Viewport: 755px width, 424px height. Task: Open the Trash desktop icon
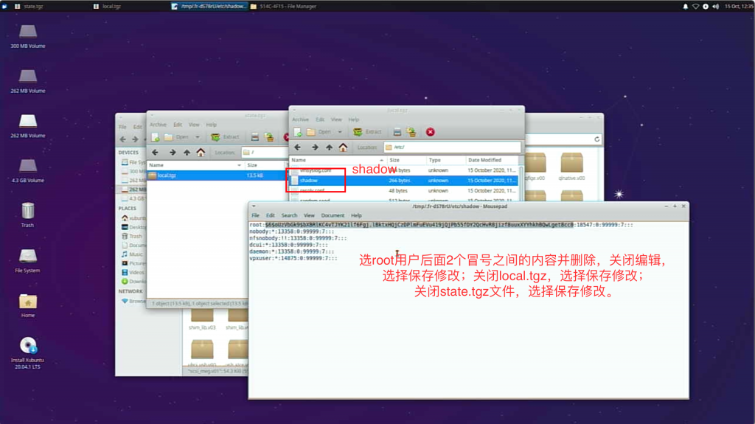pos(28,215)
